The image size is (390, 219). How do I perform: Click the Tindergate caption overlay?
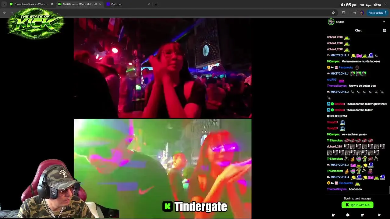pyautogui.click(x=195, y=207)
